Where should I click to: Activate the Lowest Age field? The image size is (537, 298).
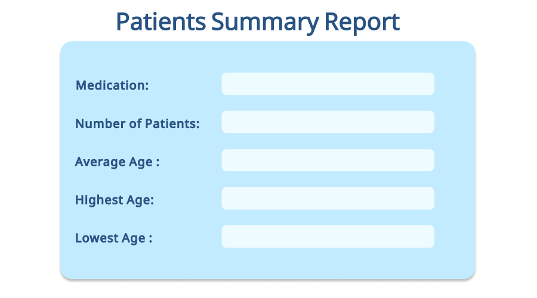[328, 237]
